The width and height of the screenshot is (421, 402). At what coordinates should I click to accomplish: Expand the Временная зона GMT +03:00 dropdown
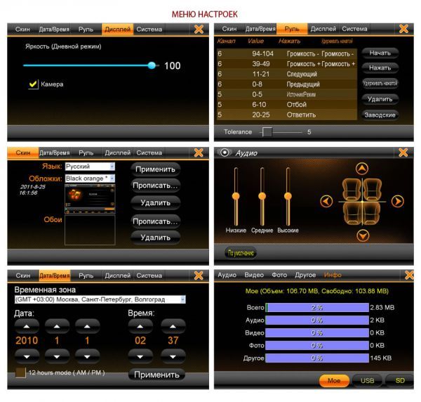click(x=100, y=299)
